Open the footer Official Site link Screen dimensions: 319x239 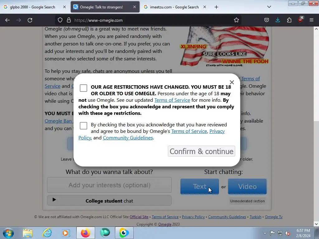[x=139, y=217]
